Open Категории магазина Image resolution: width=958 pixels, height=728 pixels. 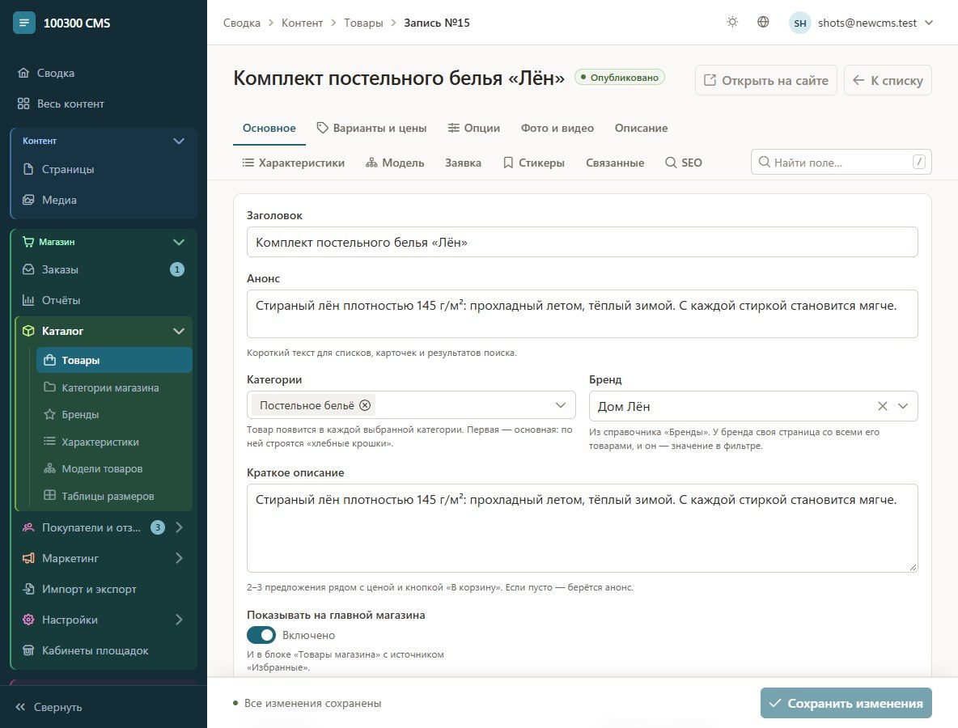114,387
